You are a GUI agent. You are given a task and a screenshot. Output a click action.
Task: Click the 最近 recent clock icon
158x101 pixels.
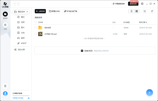[18, 17]
